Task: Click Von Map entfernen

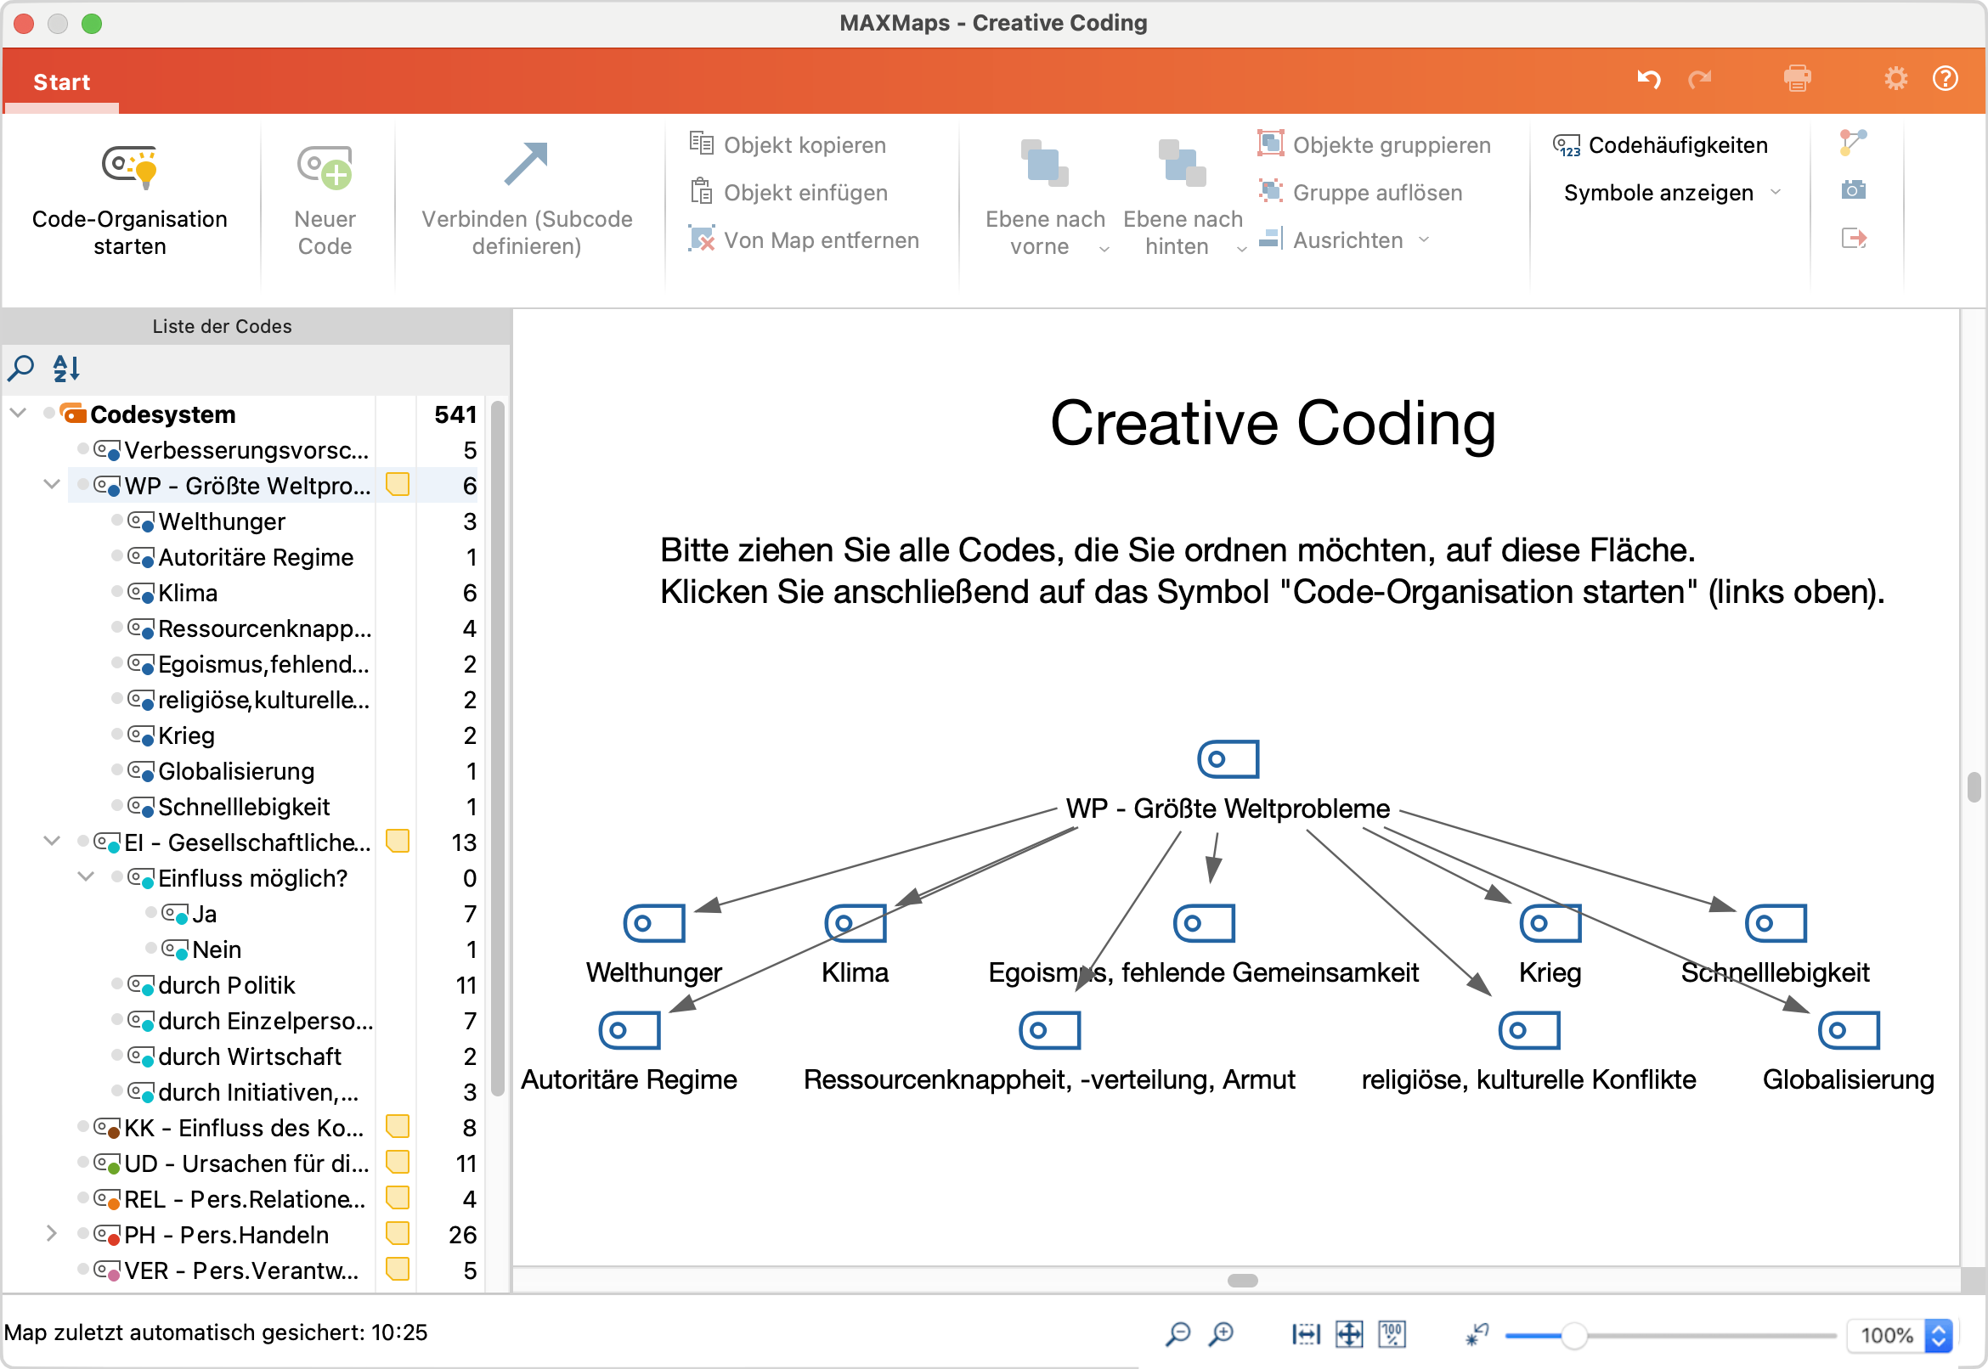Action: (x=804, y=239)
